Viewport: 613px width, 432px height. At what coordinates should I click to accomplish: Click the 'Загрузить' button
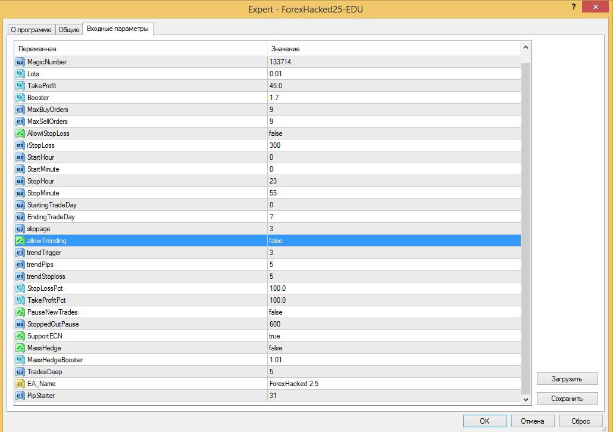click(567, 379)
